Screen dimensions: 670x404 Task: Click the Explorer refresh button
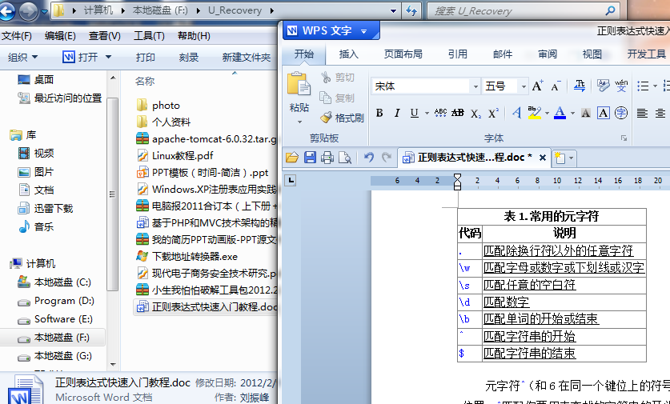[411, 11]
